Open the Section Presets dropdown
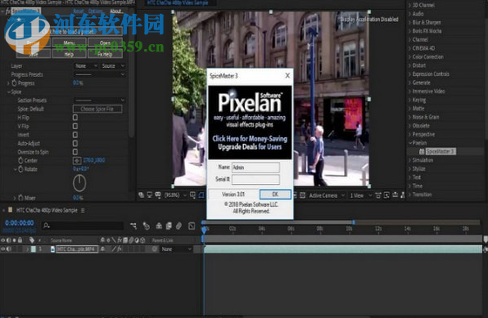The width and height of the screenshot is (488, 318). tap(100, 101)
